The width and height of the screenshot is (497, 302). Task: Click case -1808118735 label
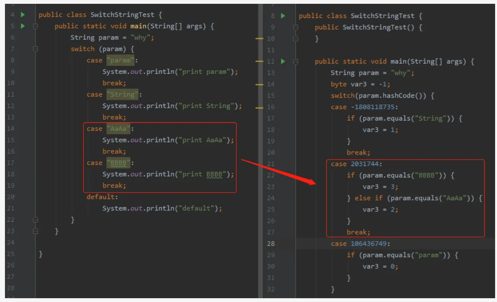click(x=364, y=107)
